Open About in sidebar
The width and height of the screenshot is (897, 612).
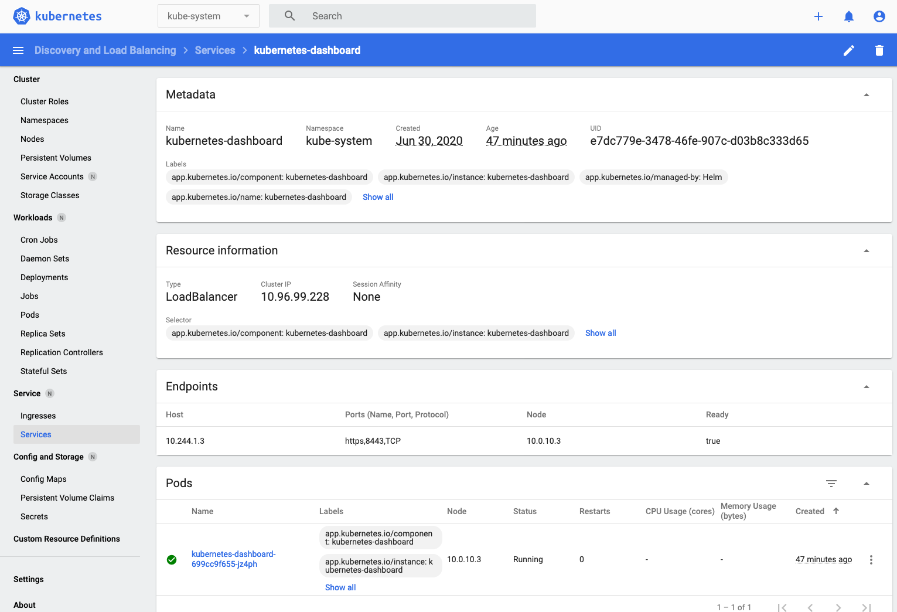point(25,605)
